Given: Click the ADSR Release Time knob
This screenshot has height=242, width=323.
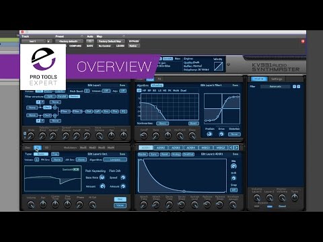Looking at the screenshot, I should coord(207,204).
